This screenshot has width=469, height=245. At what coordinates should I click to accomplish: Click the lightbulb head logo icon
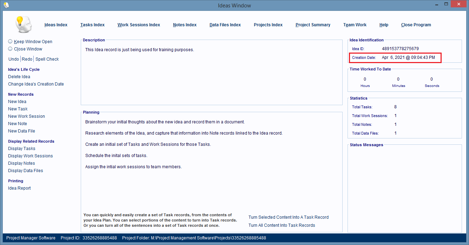(x=24, y=25)
